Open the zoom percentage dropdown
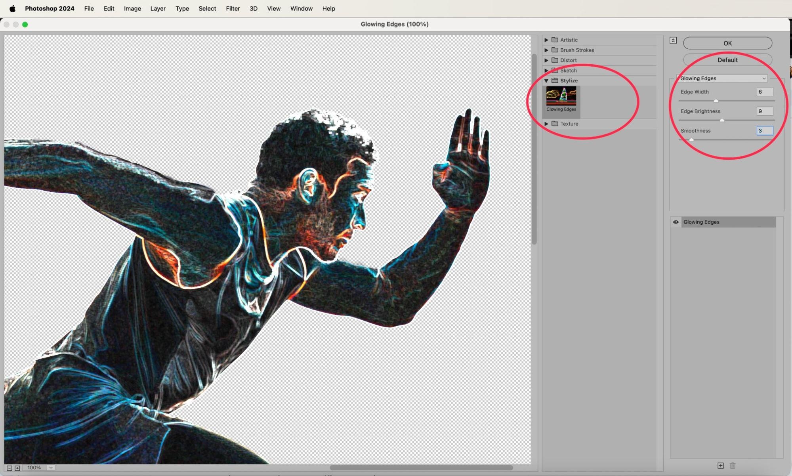Viewport: 792px width, 476px height. (x=51, y=468)
